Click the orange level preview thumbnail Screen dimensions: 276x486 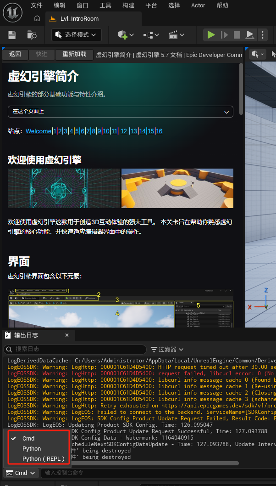tap(177, 188)
